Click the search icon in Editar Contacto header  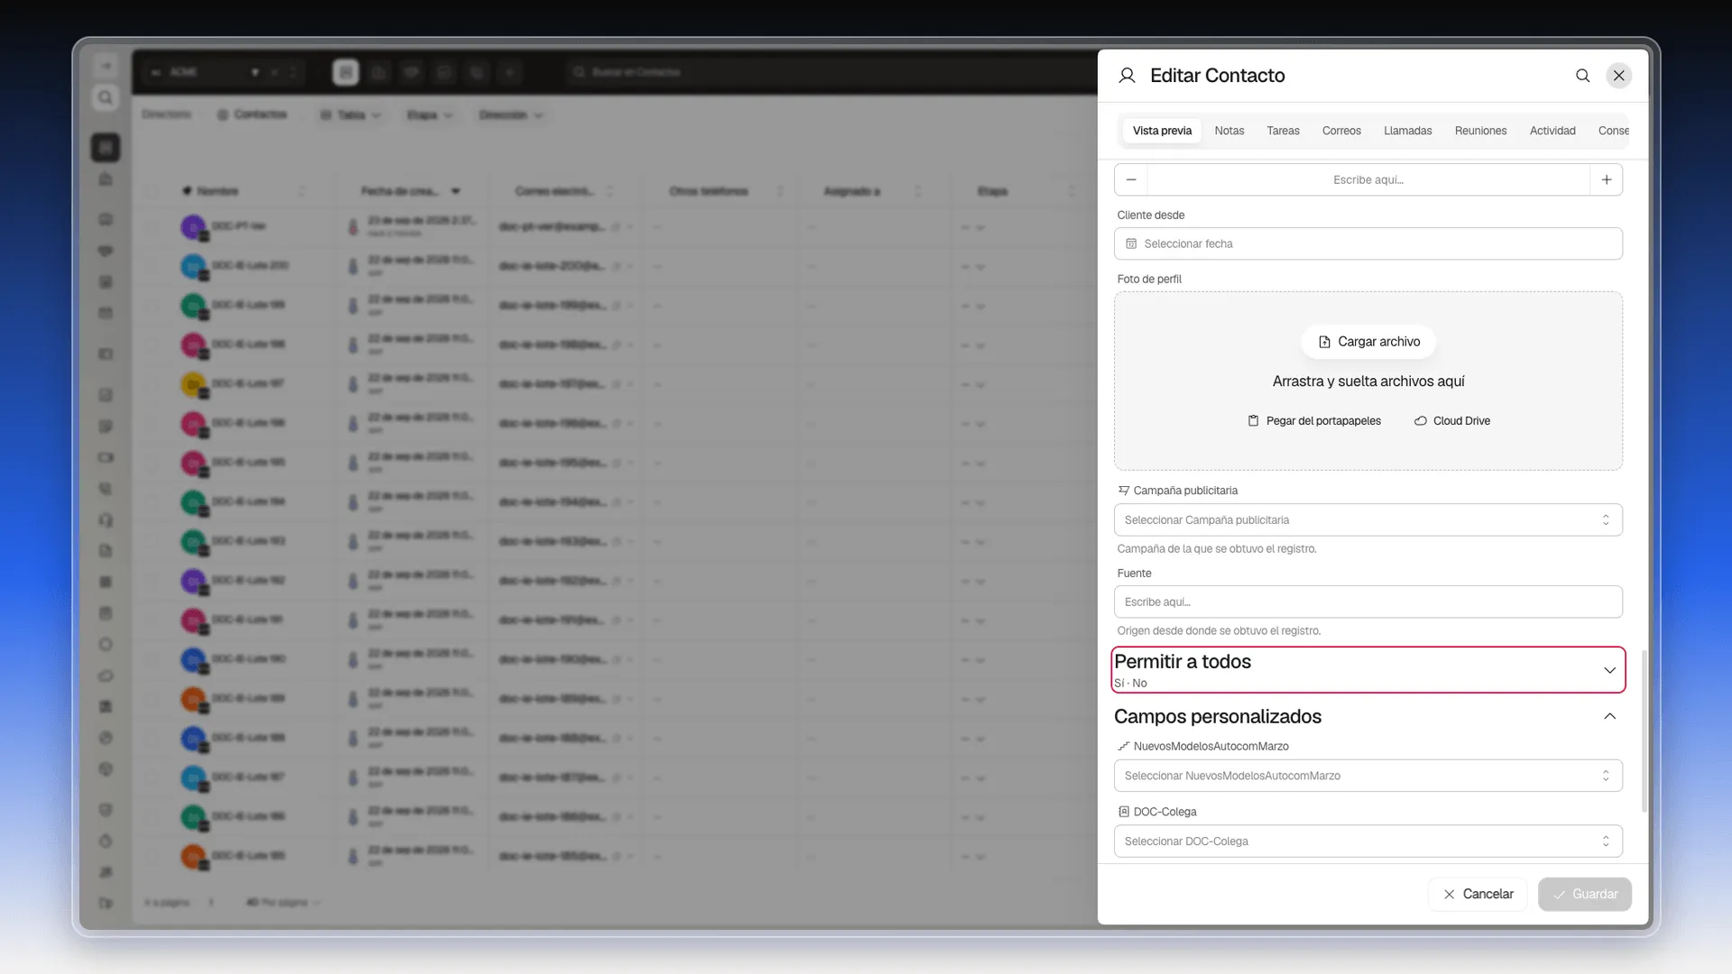click(1582, 76)
